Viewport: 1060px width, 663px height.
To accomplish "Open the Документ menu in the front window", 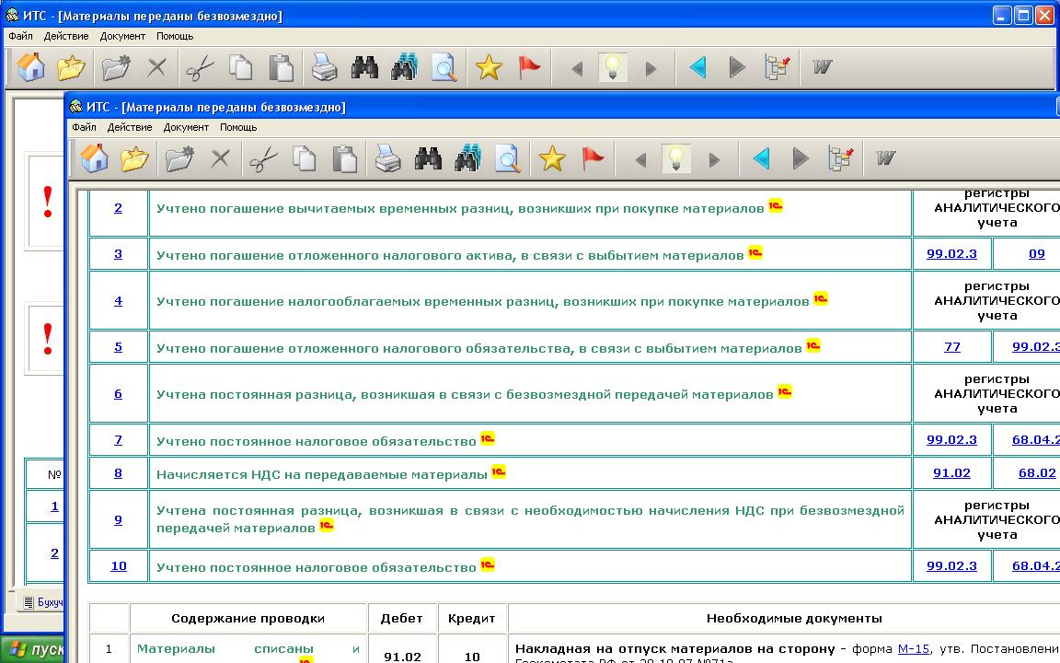I will point(186,127).
